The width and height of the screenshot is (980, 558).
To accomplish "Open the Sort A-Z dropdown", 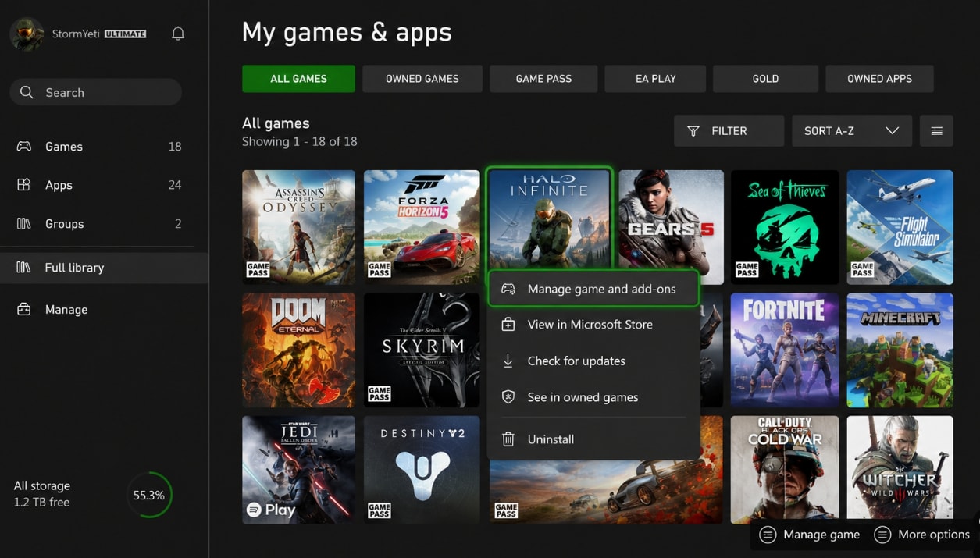I will pos(852,131).
